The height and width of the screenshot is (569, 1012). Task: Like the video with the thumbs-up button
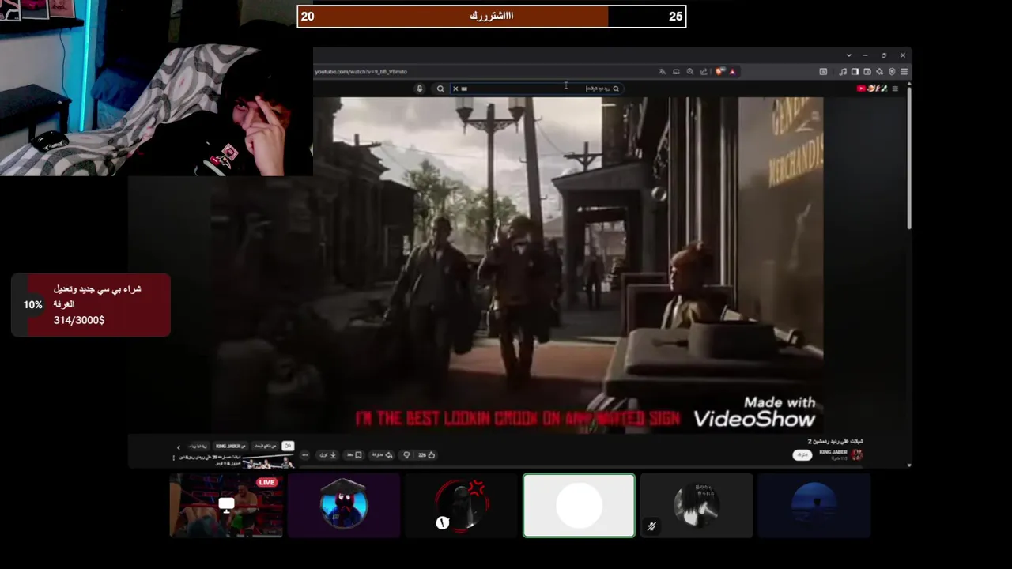pyautogui.click(x=427, y=455)
